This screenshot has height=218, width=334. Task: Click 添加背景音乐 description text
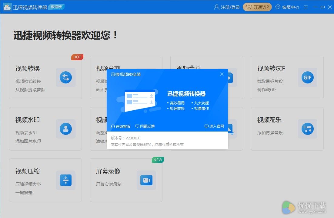pyautogui.click(x=270, y=133)
